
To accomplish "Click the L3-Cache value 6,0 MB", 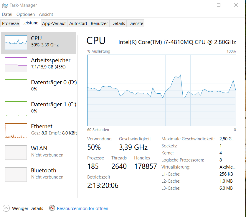I will coord(226,188).
